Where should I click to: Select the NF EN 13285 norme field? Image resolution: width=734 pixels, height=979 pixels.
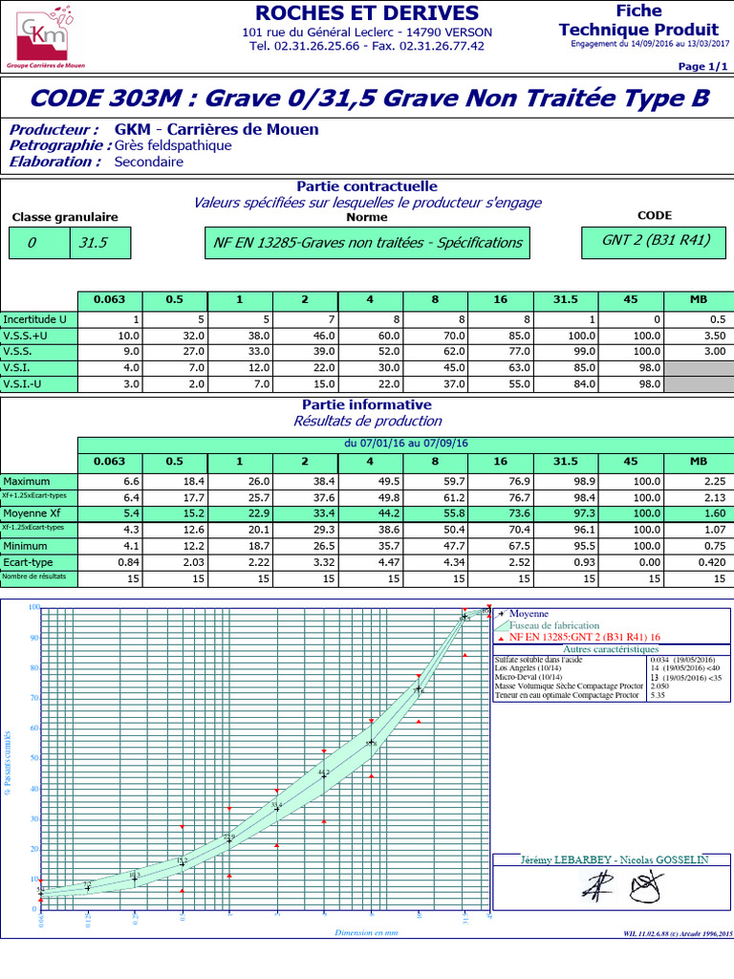click(x=368, y=243)
